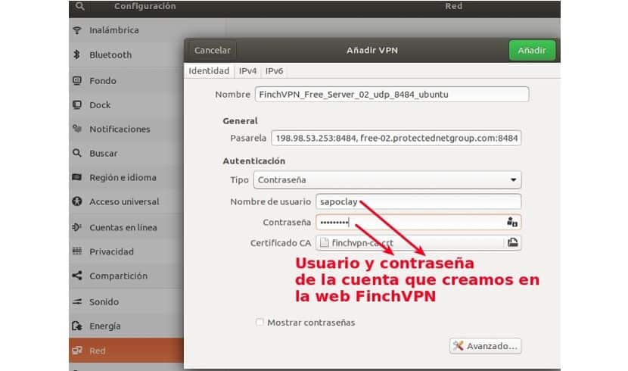Select Cuentas en línea label in the sidebar

point(123,228)
